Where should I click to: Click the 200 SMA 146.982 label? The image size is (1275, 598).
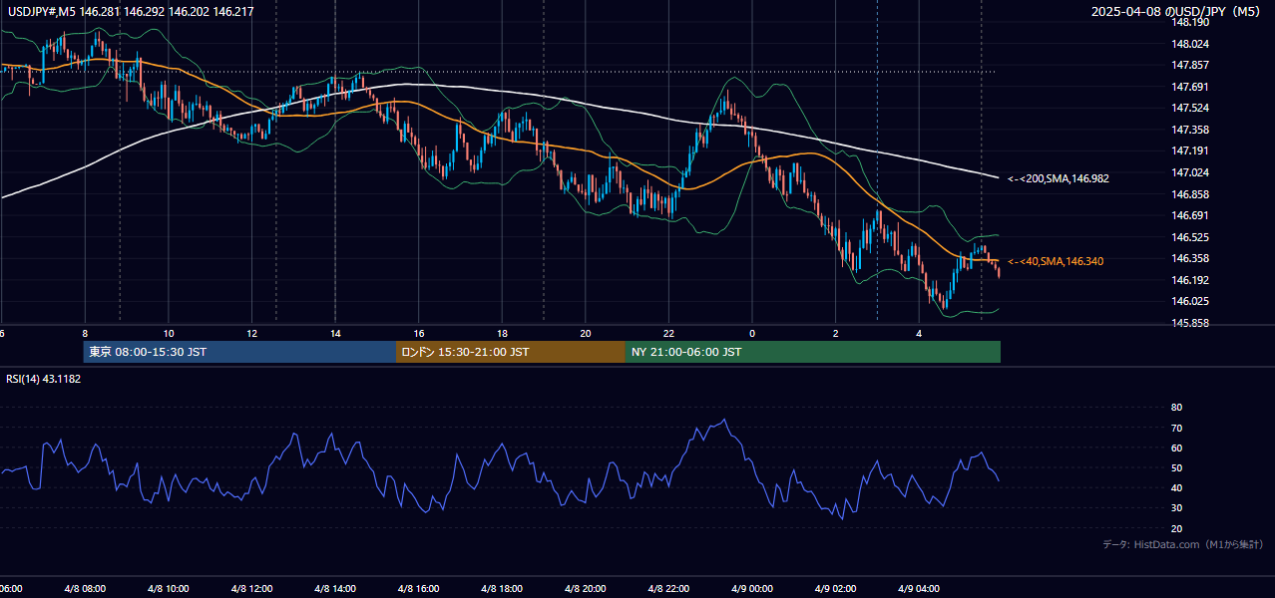(1058, 178)
